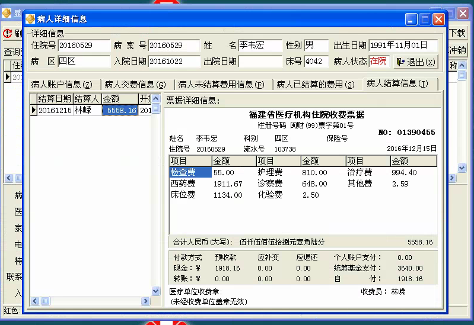Click down scroll arrow of background window grid
The height and width of the screenshot is (325, 474).
[x=462, y=168]
